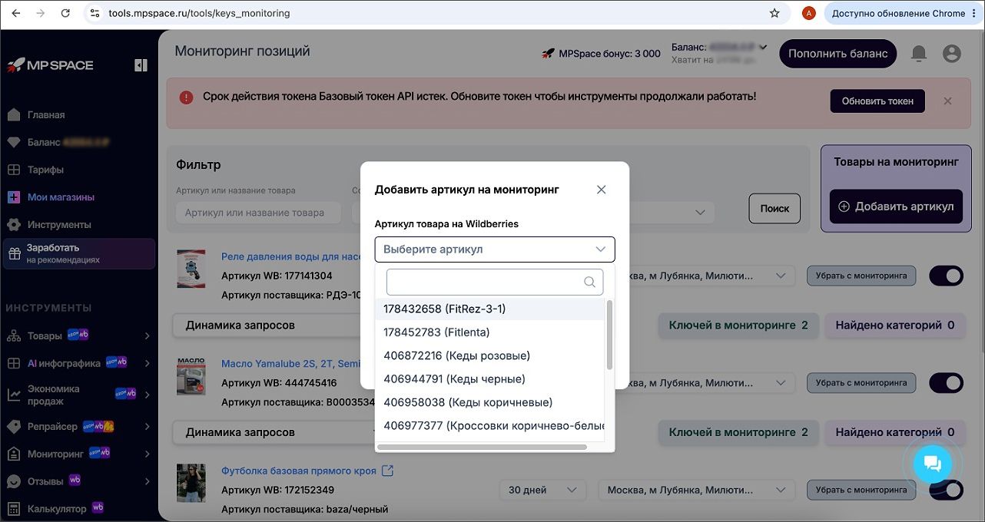Go to Мои магазины
985x522 pixels.
[61, 197]
